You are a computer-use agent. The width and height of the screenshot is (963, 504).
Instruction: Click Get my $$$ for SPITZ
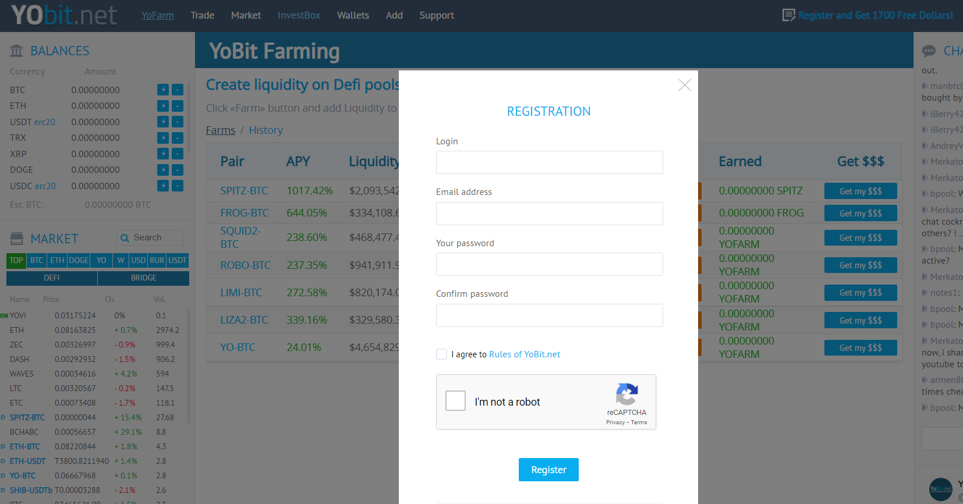861,191
